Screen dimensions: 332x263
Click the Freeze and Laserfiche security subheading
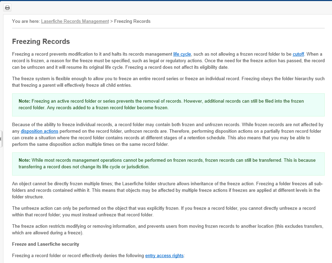[46, 244]
